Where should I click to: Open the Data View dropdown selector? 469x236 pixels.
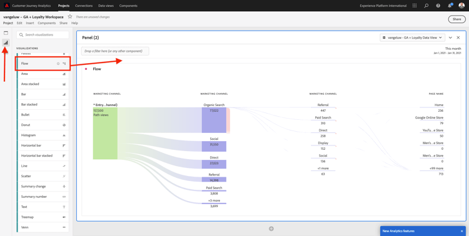click(413, 37)
